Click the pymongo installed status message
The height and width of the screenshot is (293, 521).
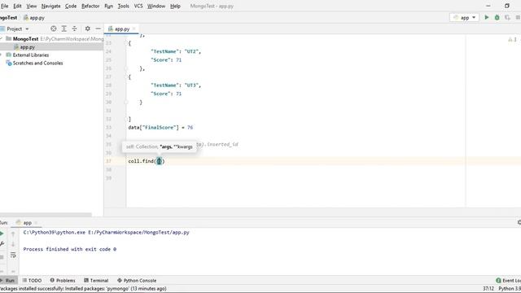[83, 289]
